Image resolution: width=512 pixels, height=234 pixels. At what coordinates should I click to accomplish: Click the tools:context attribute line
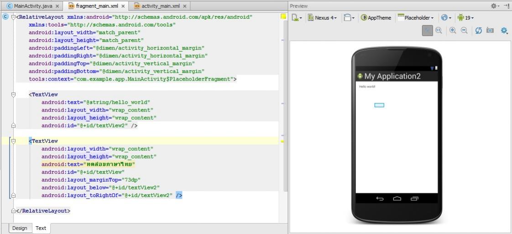pyautogui.click(x=133, y=79)
